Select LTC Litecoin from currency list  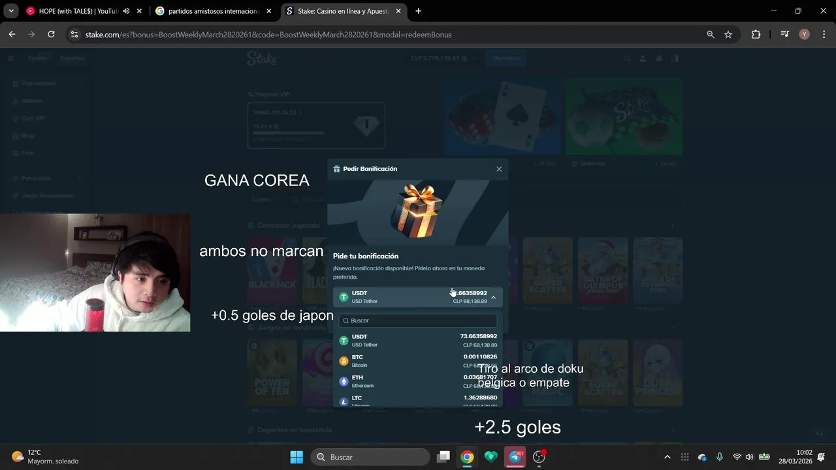(418, 400)
